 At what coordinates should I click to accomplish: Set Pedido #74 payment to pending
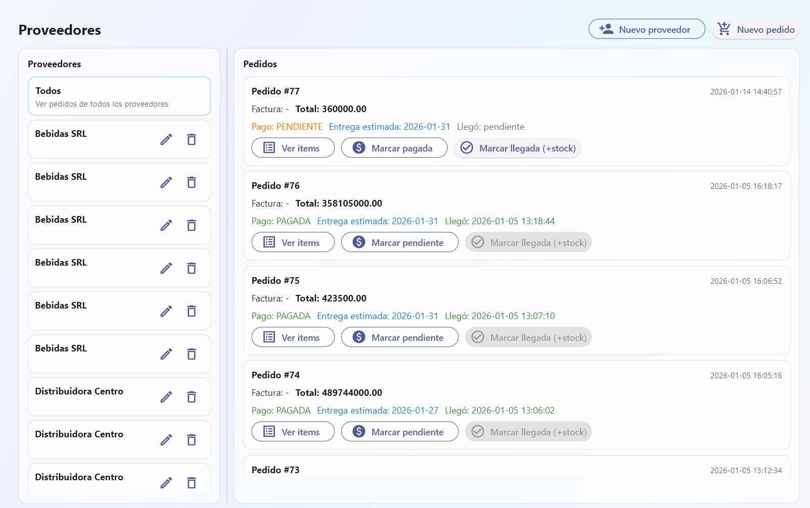point(399,432)
